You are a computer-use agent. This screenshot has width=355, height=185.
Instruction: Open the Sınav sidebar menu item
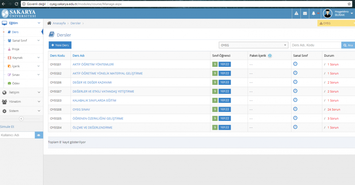coord(16,75)
